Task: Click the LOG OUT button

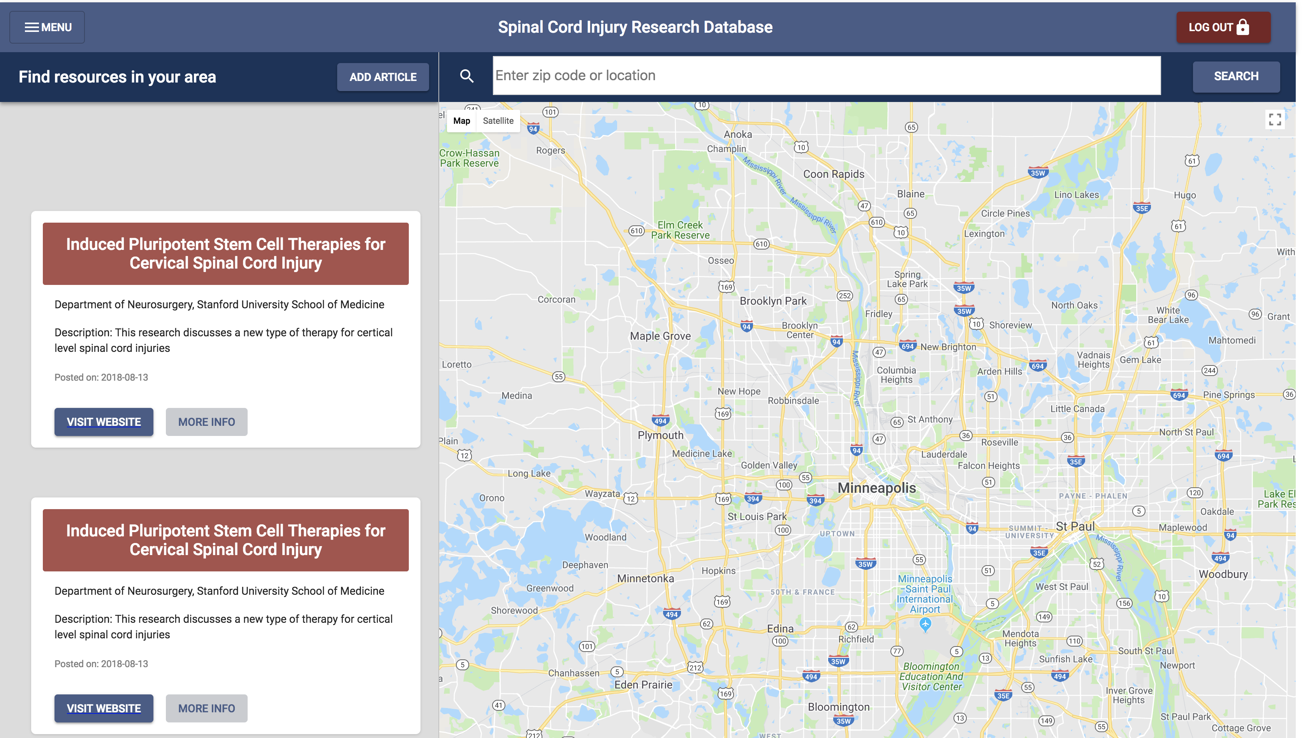Action: click(1223, 27)
